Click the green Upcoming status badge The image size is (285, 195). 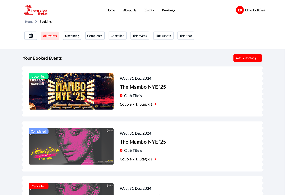pyautogui.click(x=39, y=76)
